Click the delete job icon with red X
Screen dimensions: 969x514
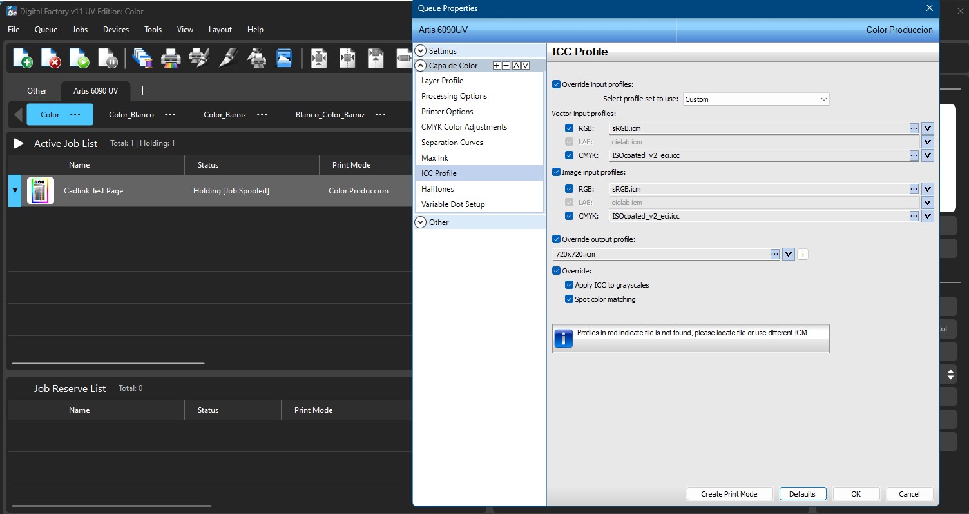click(x=51, y=58)
